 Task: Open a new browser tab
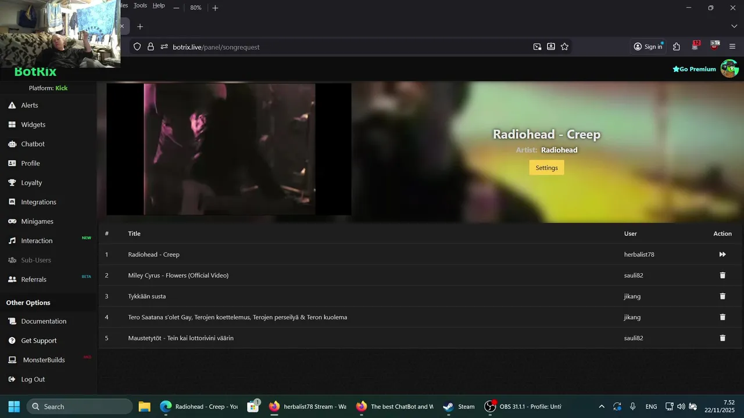tap(140, 26)
